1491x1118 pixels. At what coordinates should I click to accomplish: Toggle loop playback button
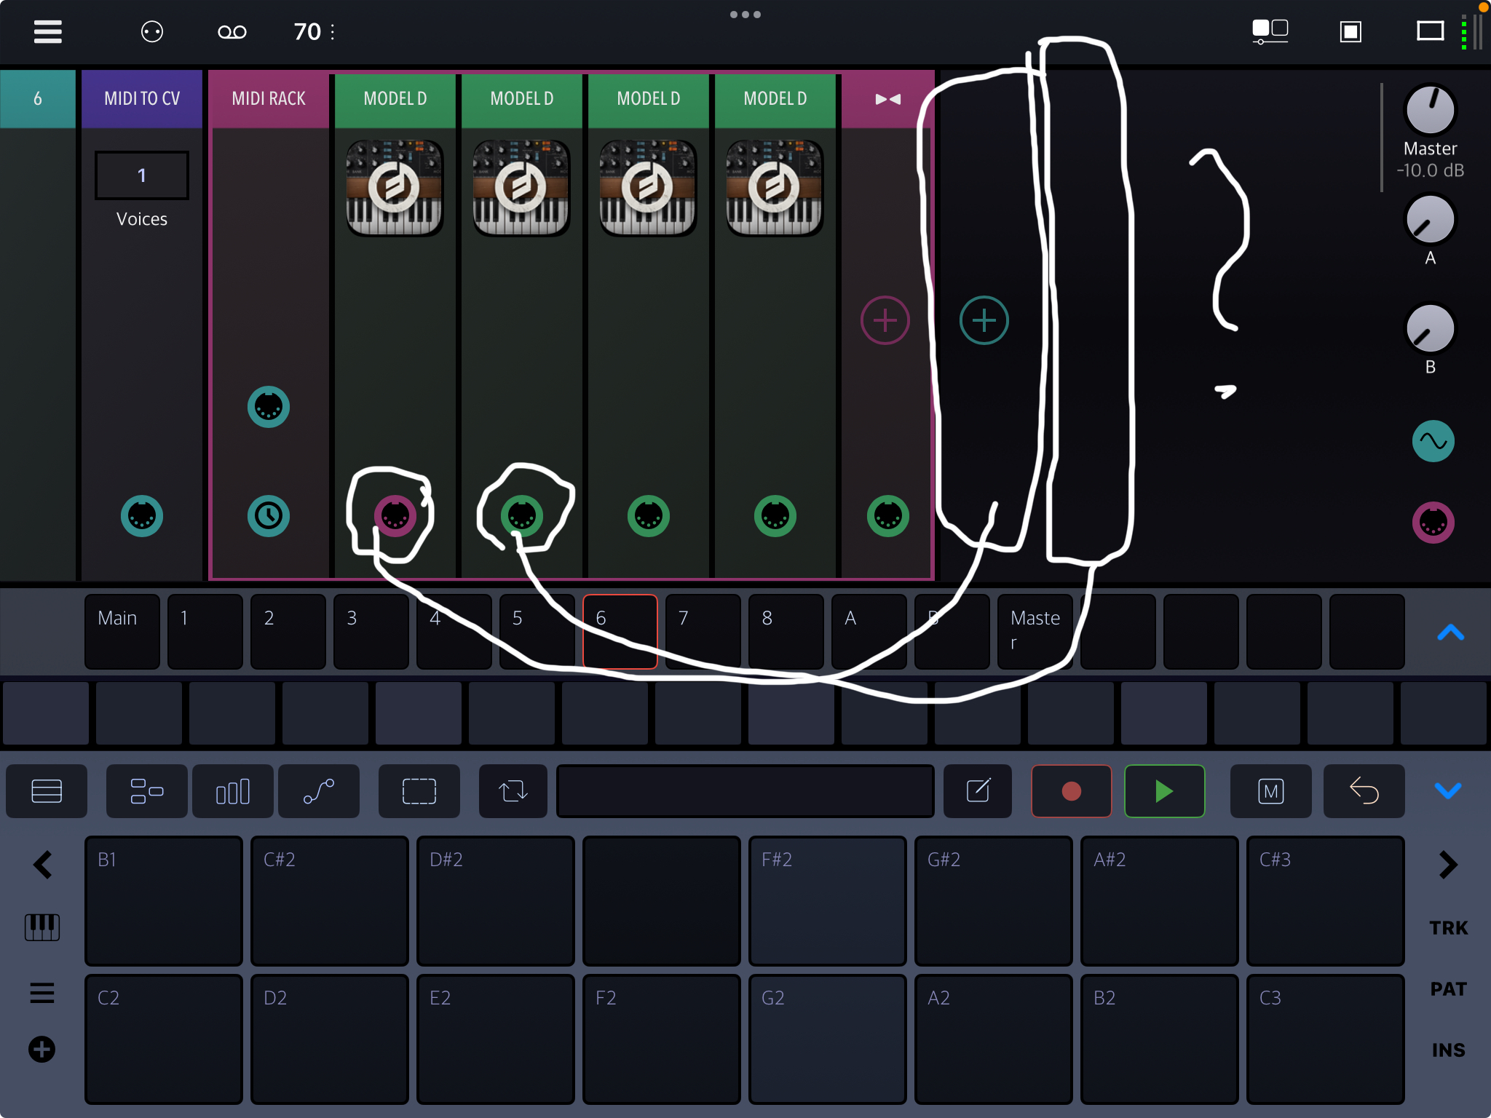pos(513,791)
